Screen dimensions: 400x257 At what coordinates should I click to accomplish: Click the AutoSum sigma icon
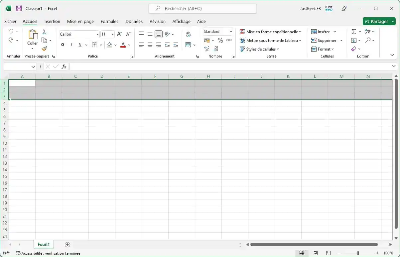click(354, 32)
